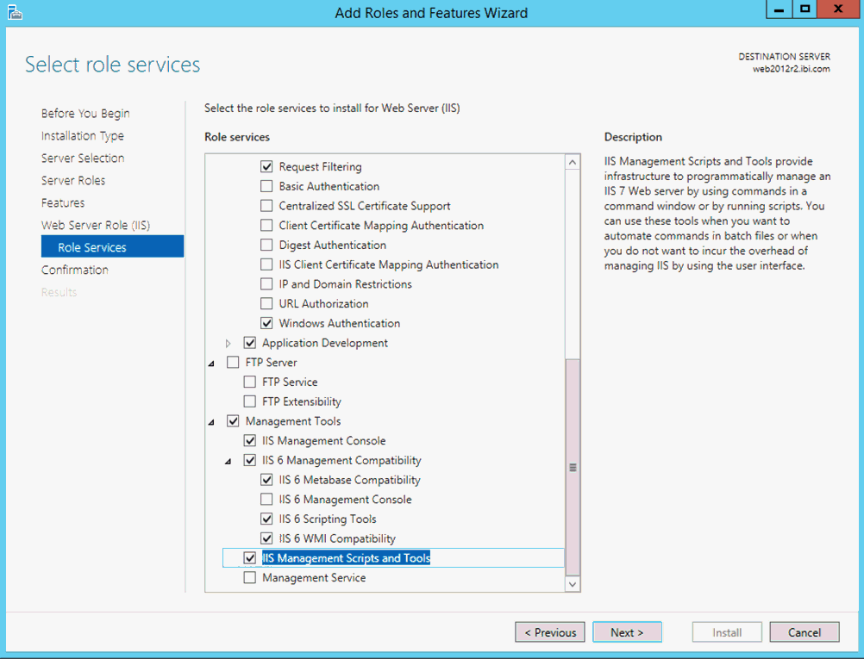The image size is (864, 659).
Task: Enable FTP Service checkbox
Action: click(249, 382)
